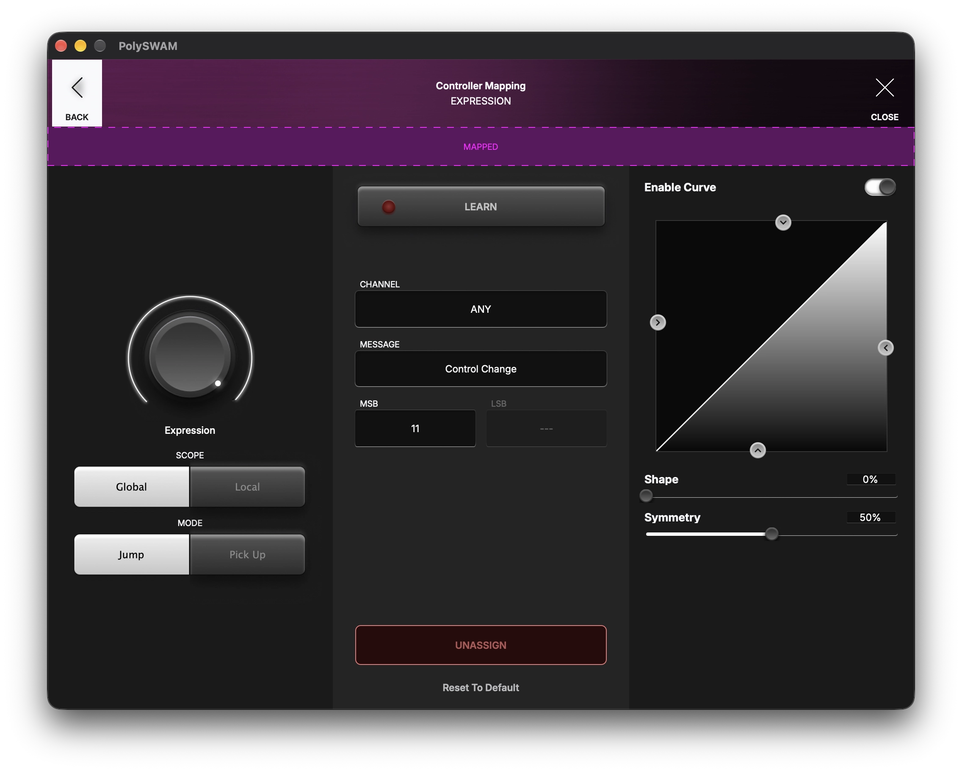Image resolution: width=962 pixels, height=772 pixels.
Task: Unassign the Expression mapping
Action: (481, 645)
